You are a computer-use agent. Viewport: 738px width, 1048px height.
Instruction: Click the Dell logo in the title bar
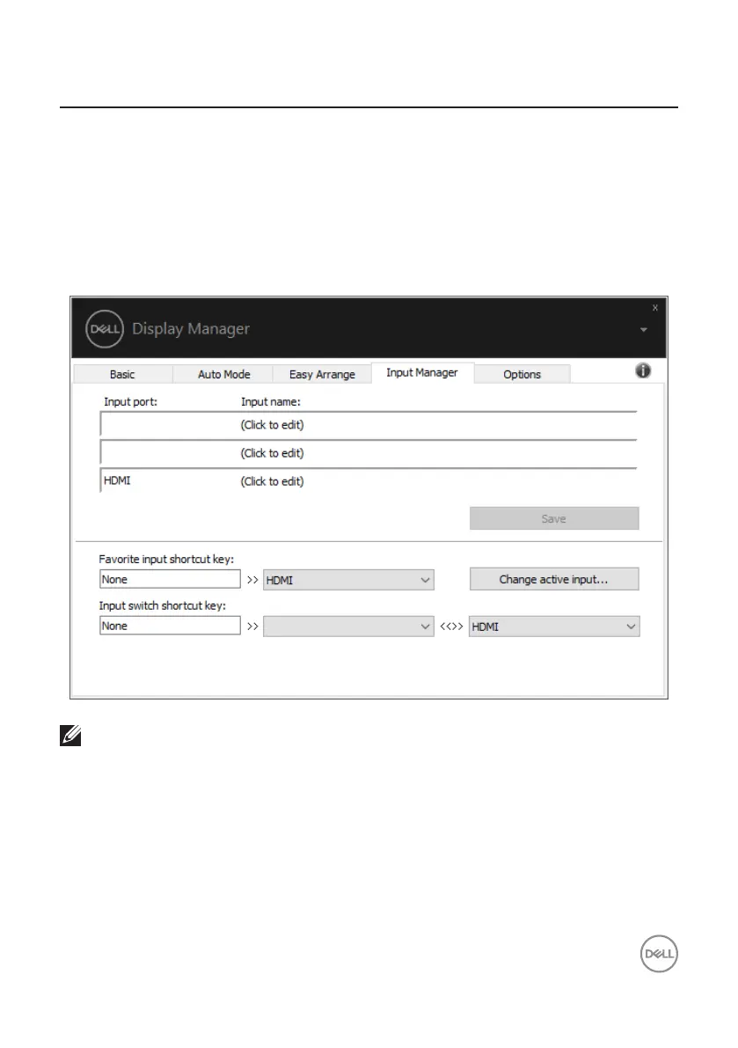[105, 329]
